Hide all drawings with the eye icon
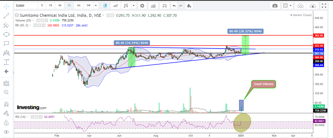The width and height of the screenshot is (333, 138). click(7, 132)
